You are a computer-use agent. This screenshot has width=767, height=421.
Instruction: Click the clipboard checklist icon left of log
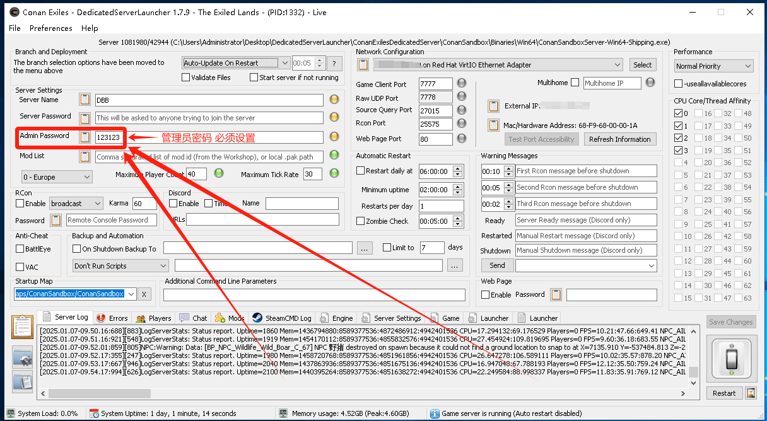[x=23, y=328]
